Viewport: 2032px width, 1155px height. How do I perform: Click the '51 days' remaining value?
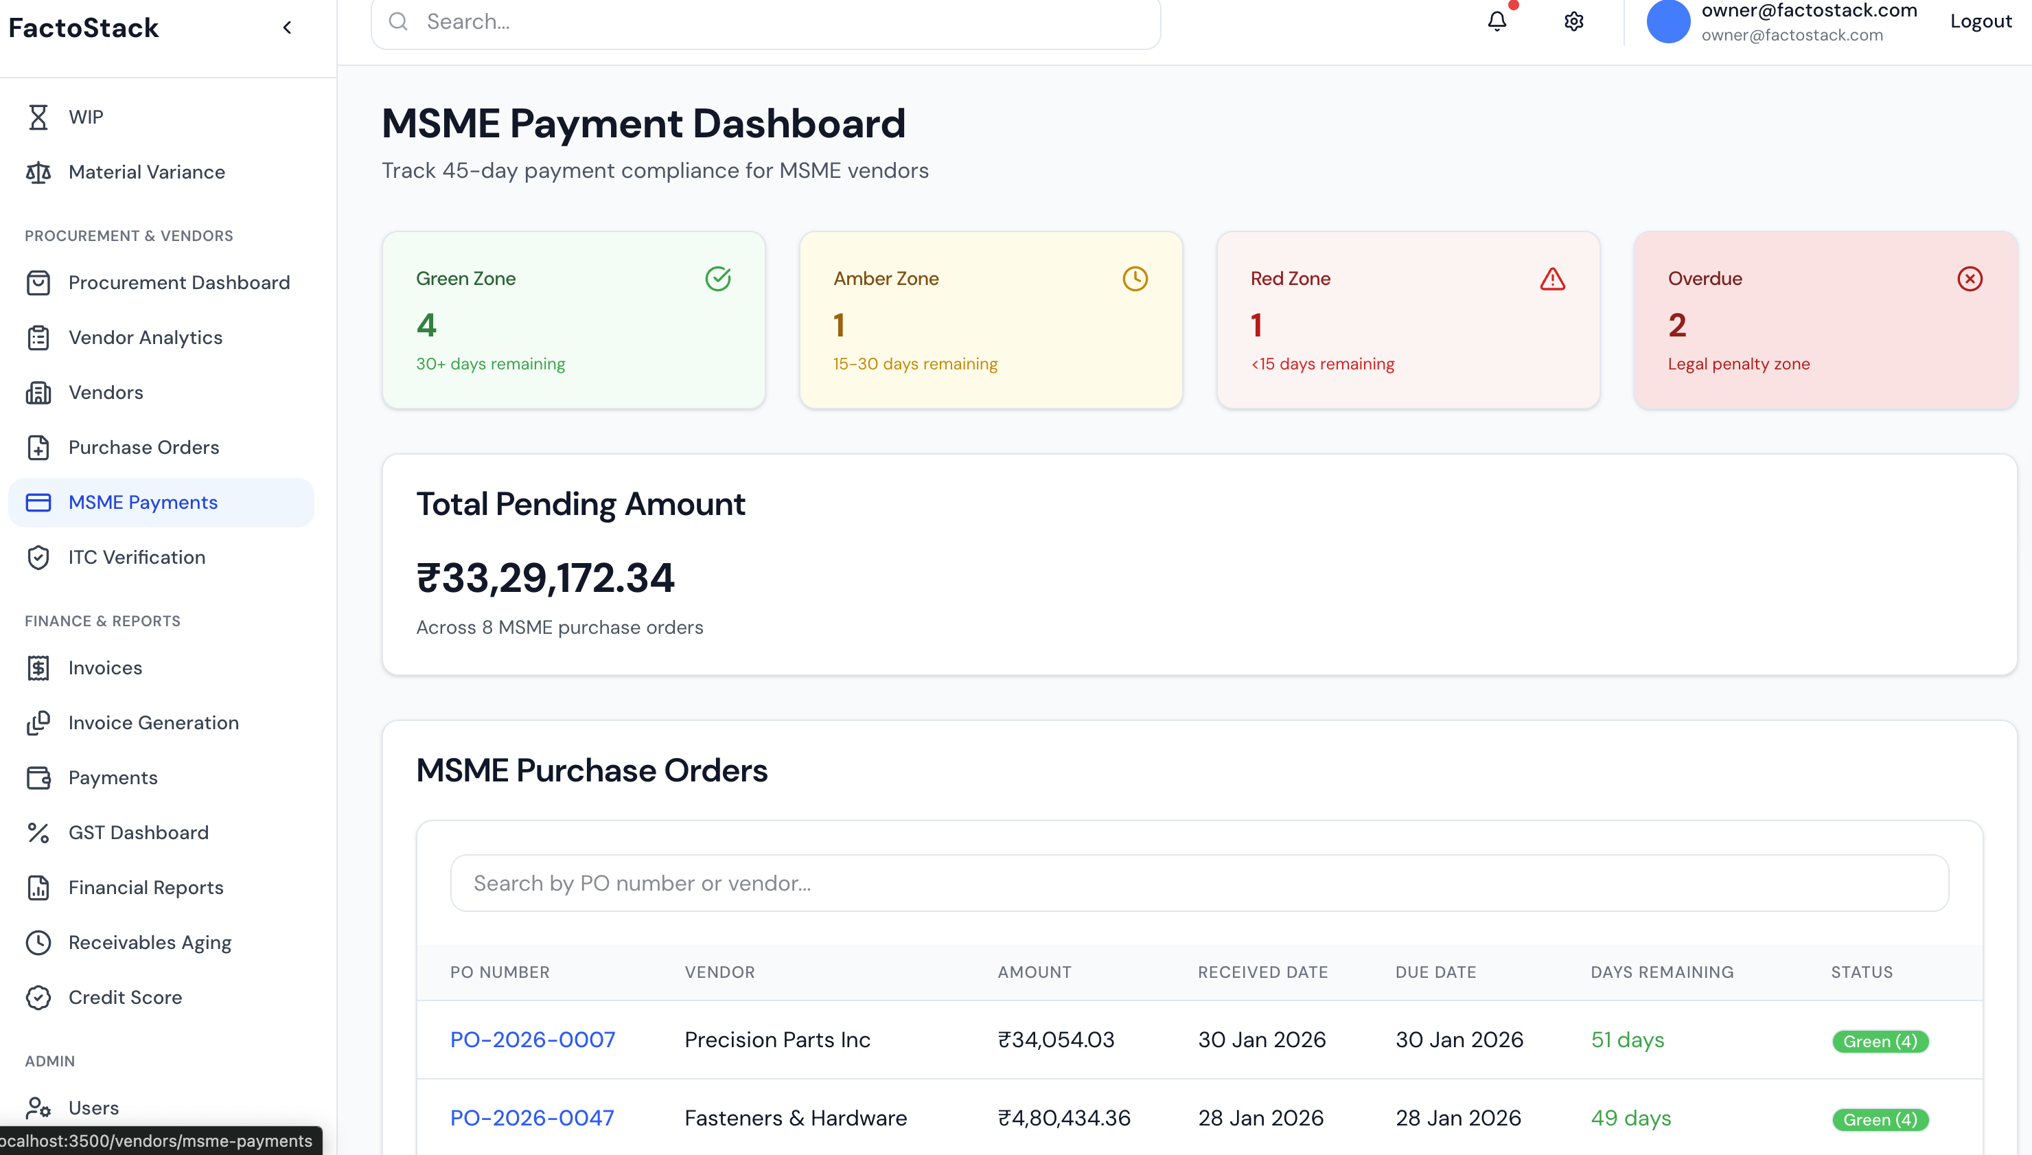tap(1627, 1039)
